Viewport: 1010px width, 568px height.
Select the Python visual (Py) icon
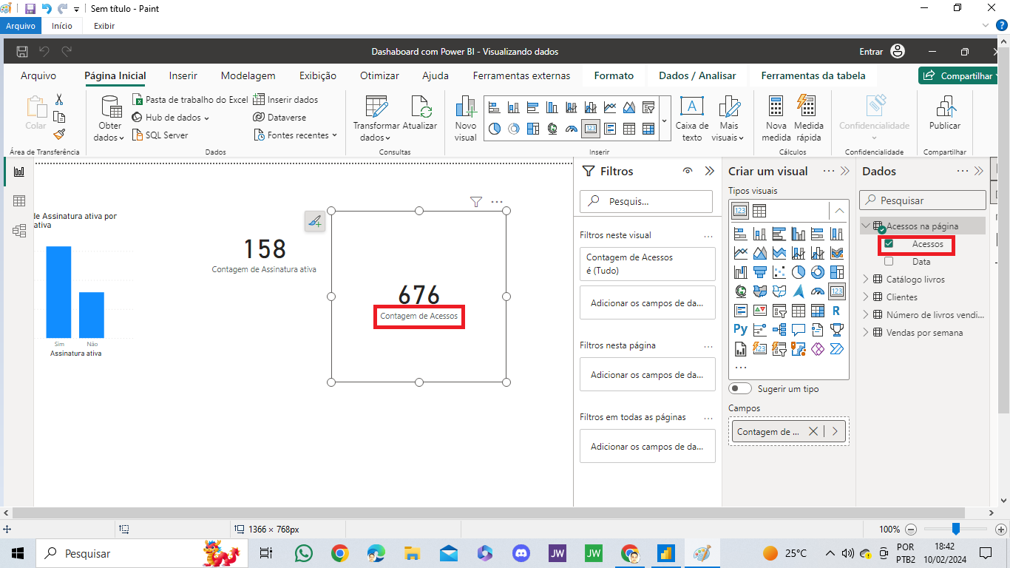(741, 329)
